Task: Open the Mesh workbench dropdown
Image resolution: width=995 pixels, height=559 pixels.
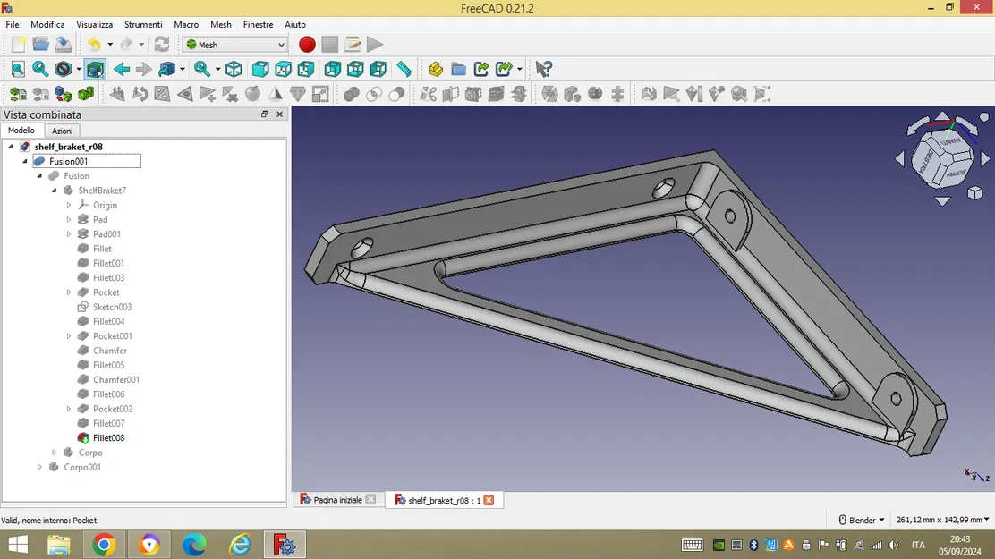Action: (234, 45)
